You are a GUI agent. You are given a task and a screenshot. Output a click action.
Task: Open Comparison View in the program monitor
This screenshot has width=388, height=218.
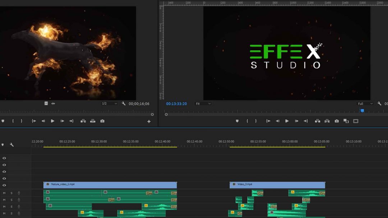click(x=346, y=121)
